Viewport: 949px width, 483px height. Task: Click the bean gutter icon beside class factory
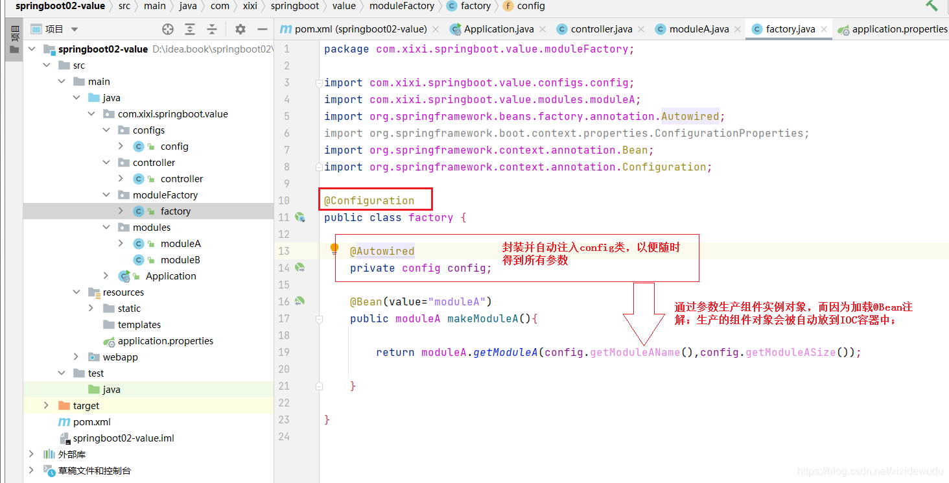300,217
